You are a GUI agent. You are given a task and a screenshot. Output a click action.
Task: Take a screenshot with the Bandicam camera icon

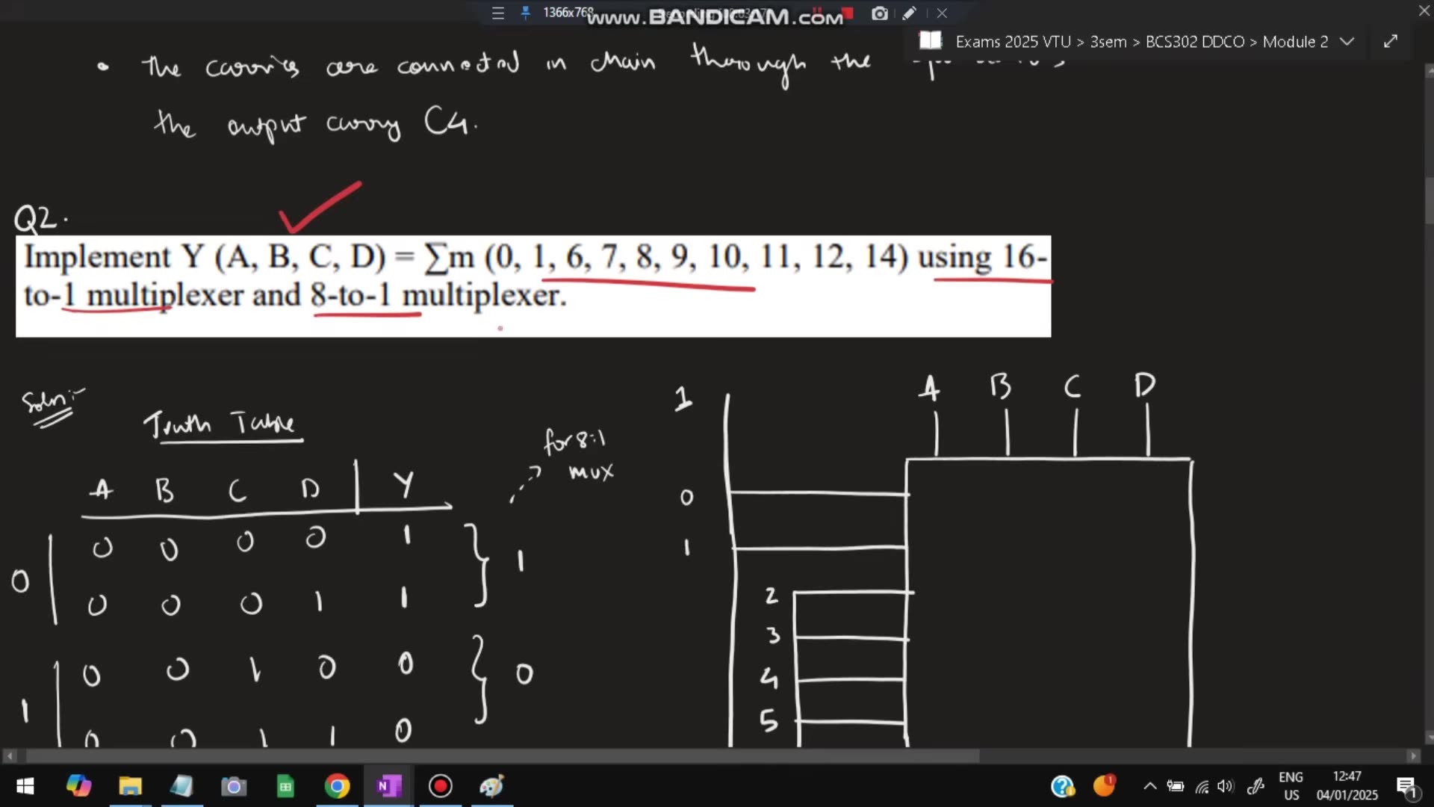tap(879, 13)
